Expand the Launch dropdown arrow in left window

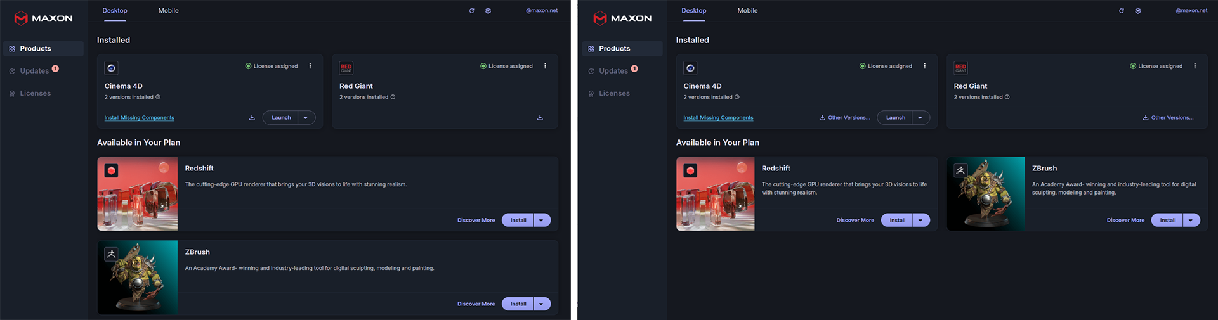pyautogui.click(x=306, y=118)
